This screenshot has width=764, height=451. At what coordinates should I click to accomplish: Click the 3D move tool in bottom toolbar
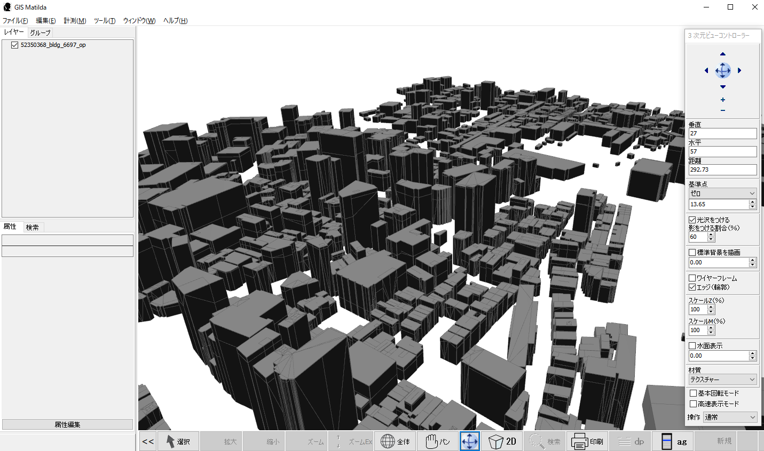pyautogui.click(x=470, y=441)
